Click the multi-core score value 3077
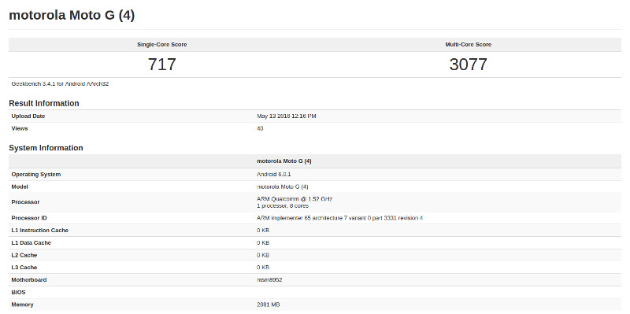Image resolution: width=630 pixels, height=314 pixels. (x=468, y=65)
